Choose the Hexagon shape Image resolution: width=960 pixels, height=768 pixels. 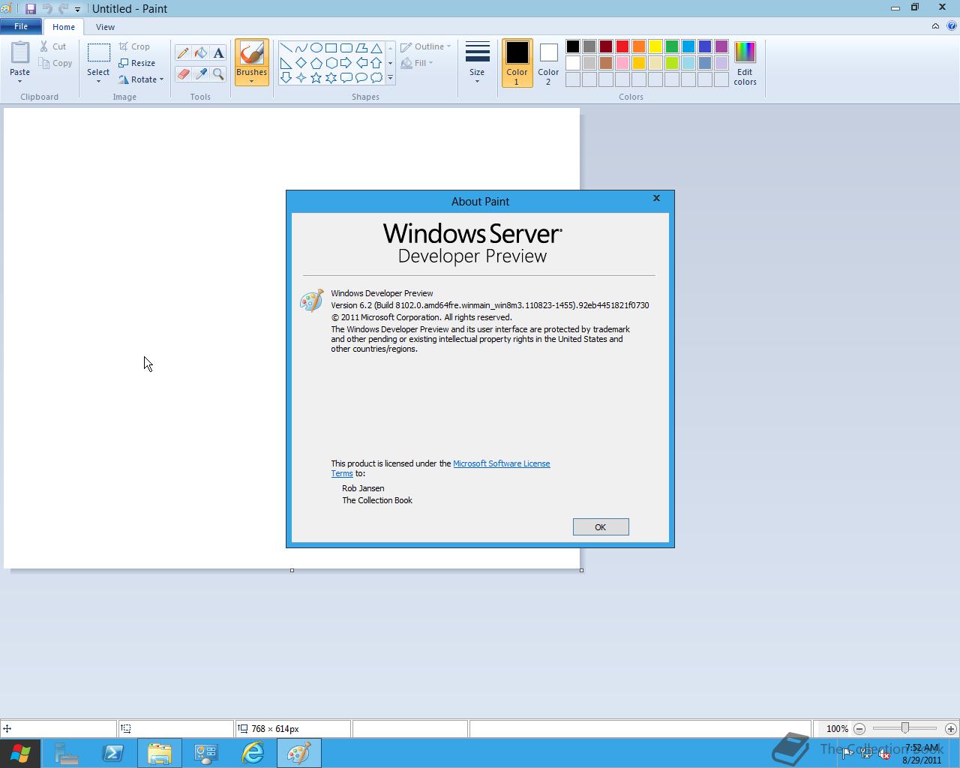(x=331, y=63)
